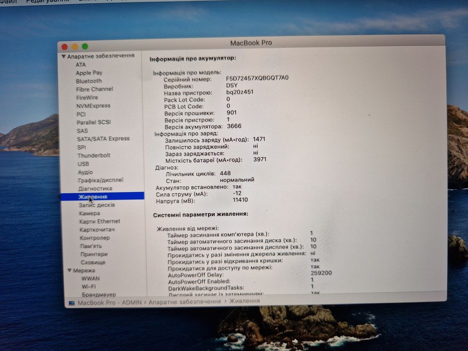
Task: Select FireWire in the sidebar
Action: [x=87, y=98]
